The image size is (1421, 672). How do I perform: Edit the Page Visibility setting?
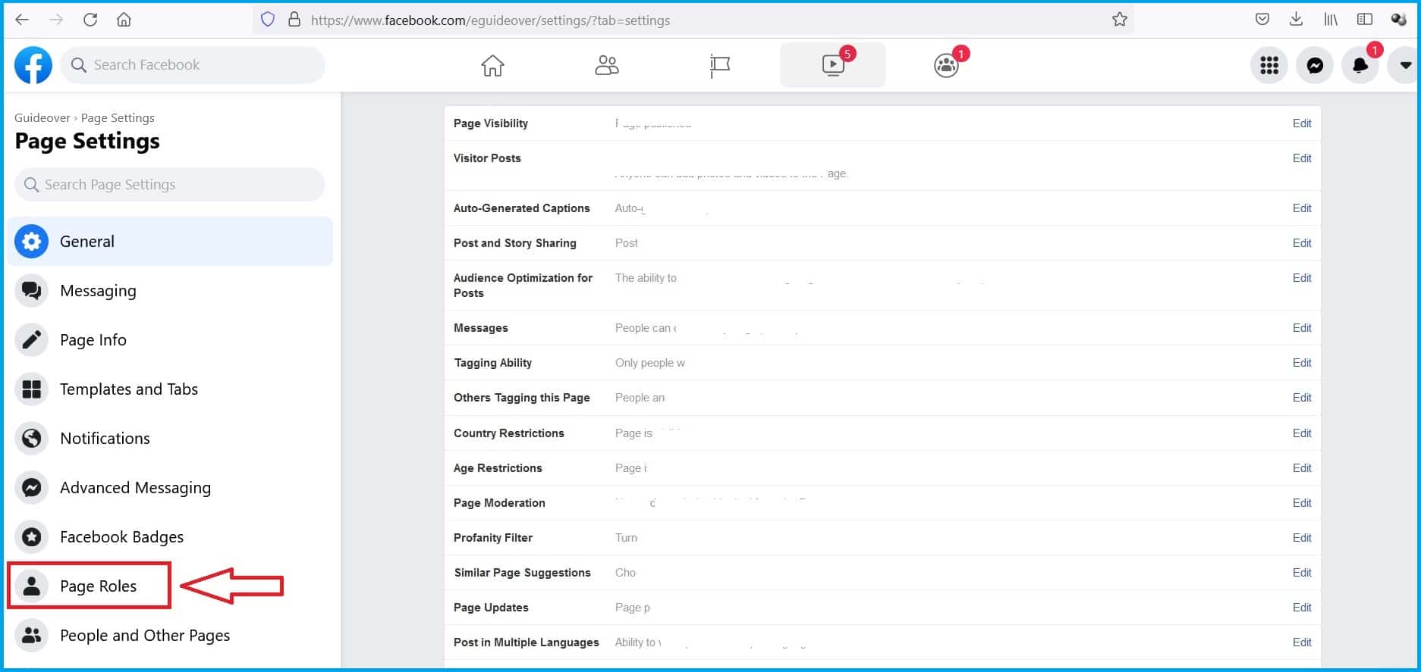click(1302, 123)
